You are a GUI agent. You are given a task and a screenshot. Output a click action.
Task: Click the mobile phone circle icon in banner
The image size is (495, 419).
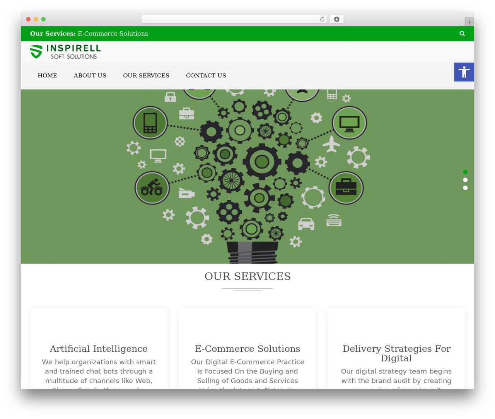[x=150, y=123]
